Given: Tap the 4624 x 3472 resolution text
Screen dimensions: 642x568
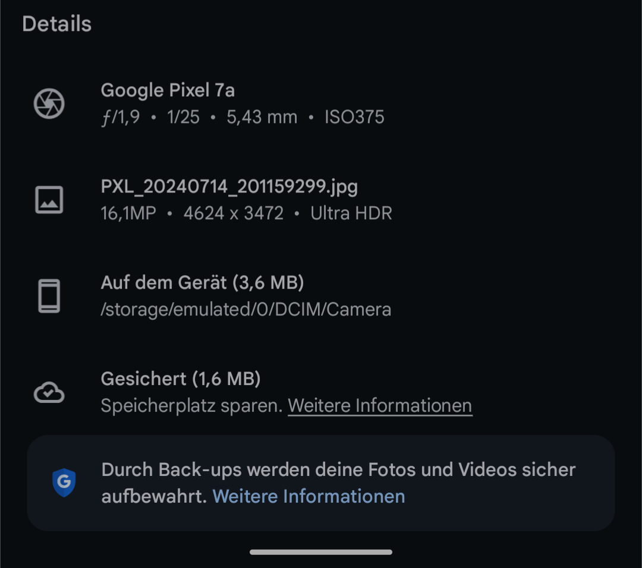Looking at the screenshot, I should (234, 213).
